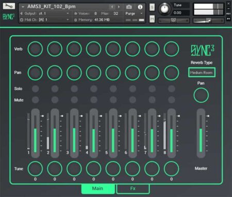Viewport: 232px width, 197px height.
Task: Click the Tune knob for channel 8
Action: pyautogui.click(x=171, y=169)
